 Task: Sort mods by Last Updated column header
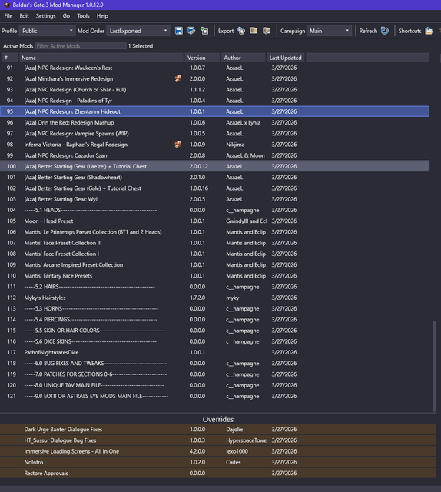pyautogui.click(x=286, y=58)
